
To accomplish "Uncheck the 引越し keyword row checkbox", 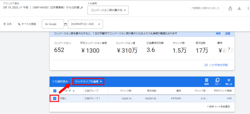I will click(55, 99).
